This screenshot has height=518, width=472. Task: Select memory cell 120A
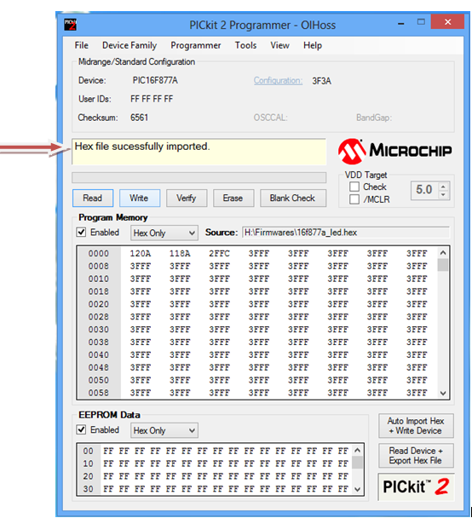point(141,254)
